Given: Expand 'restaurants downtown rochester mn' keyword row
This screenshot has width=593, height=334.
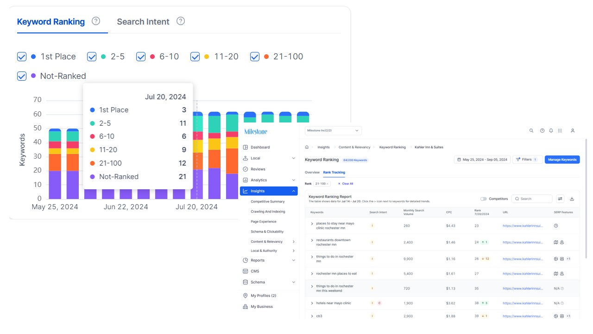Looking at the screenshot, I should coord(312,240).
